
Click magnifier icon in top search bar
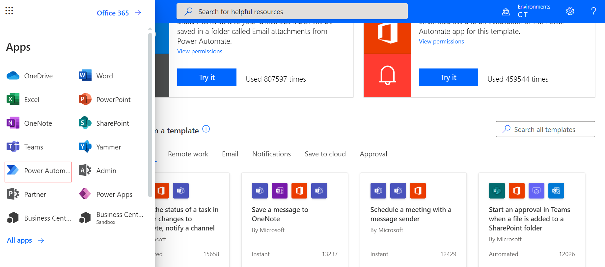click(x=188, y=12)
